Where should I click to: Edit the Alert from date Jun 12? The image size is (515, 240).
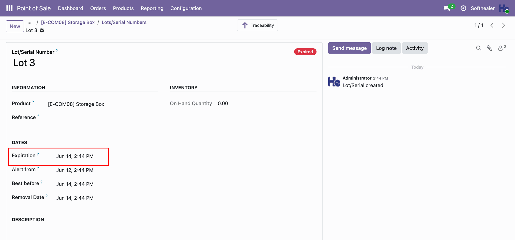tap(75, 170)
